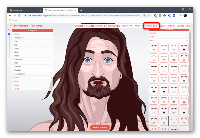Click the search magnifier icon in sidebar
Image resolution: width=200 pixels, height=138 pixels.
tap(9, 30)
